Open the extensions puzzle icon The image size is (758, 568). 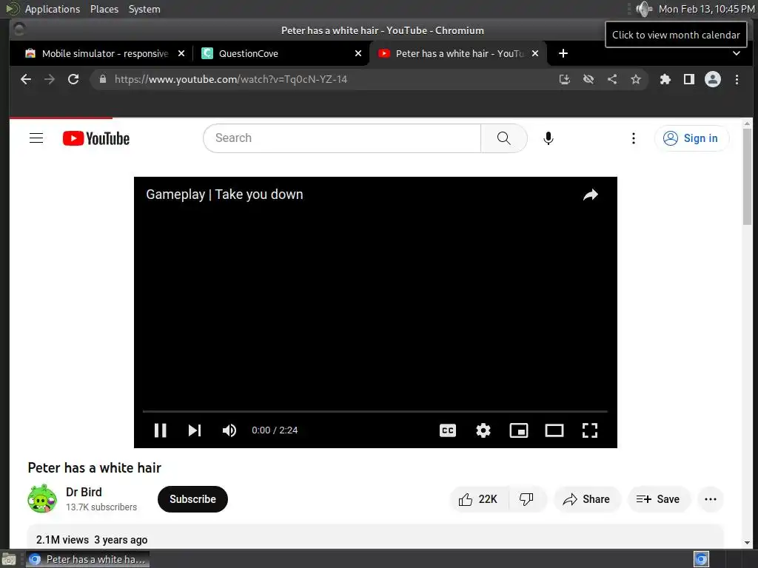[x=665, y=79]
